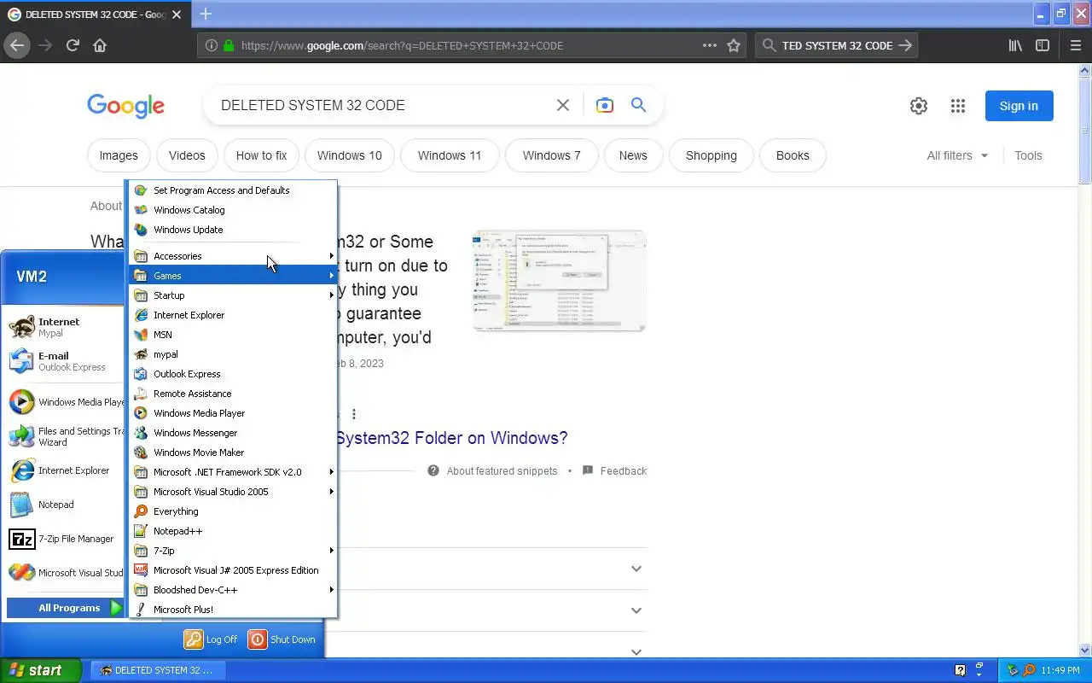Screen dimensions: 1092x683
Task: Toggle the browser sidebar icon
Action: [1043, 45]
